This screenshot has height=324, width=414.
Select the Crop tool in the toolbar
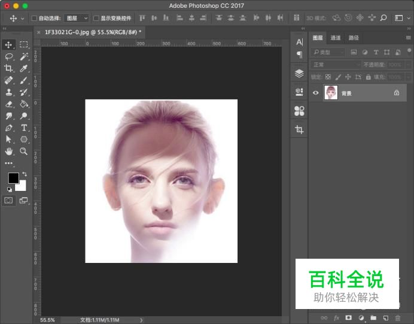point(9,68)
